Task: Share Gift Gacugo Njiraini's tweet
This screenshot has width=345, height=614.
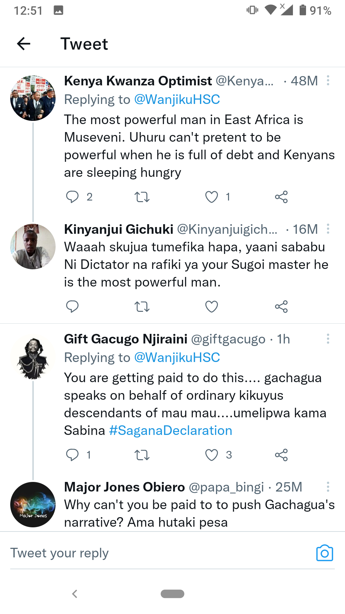Action: click(281, 455)
